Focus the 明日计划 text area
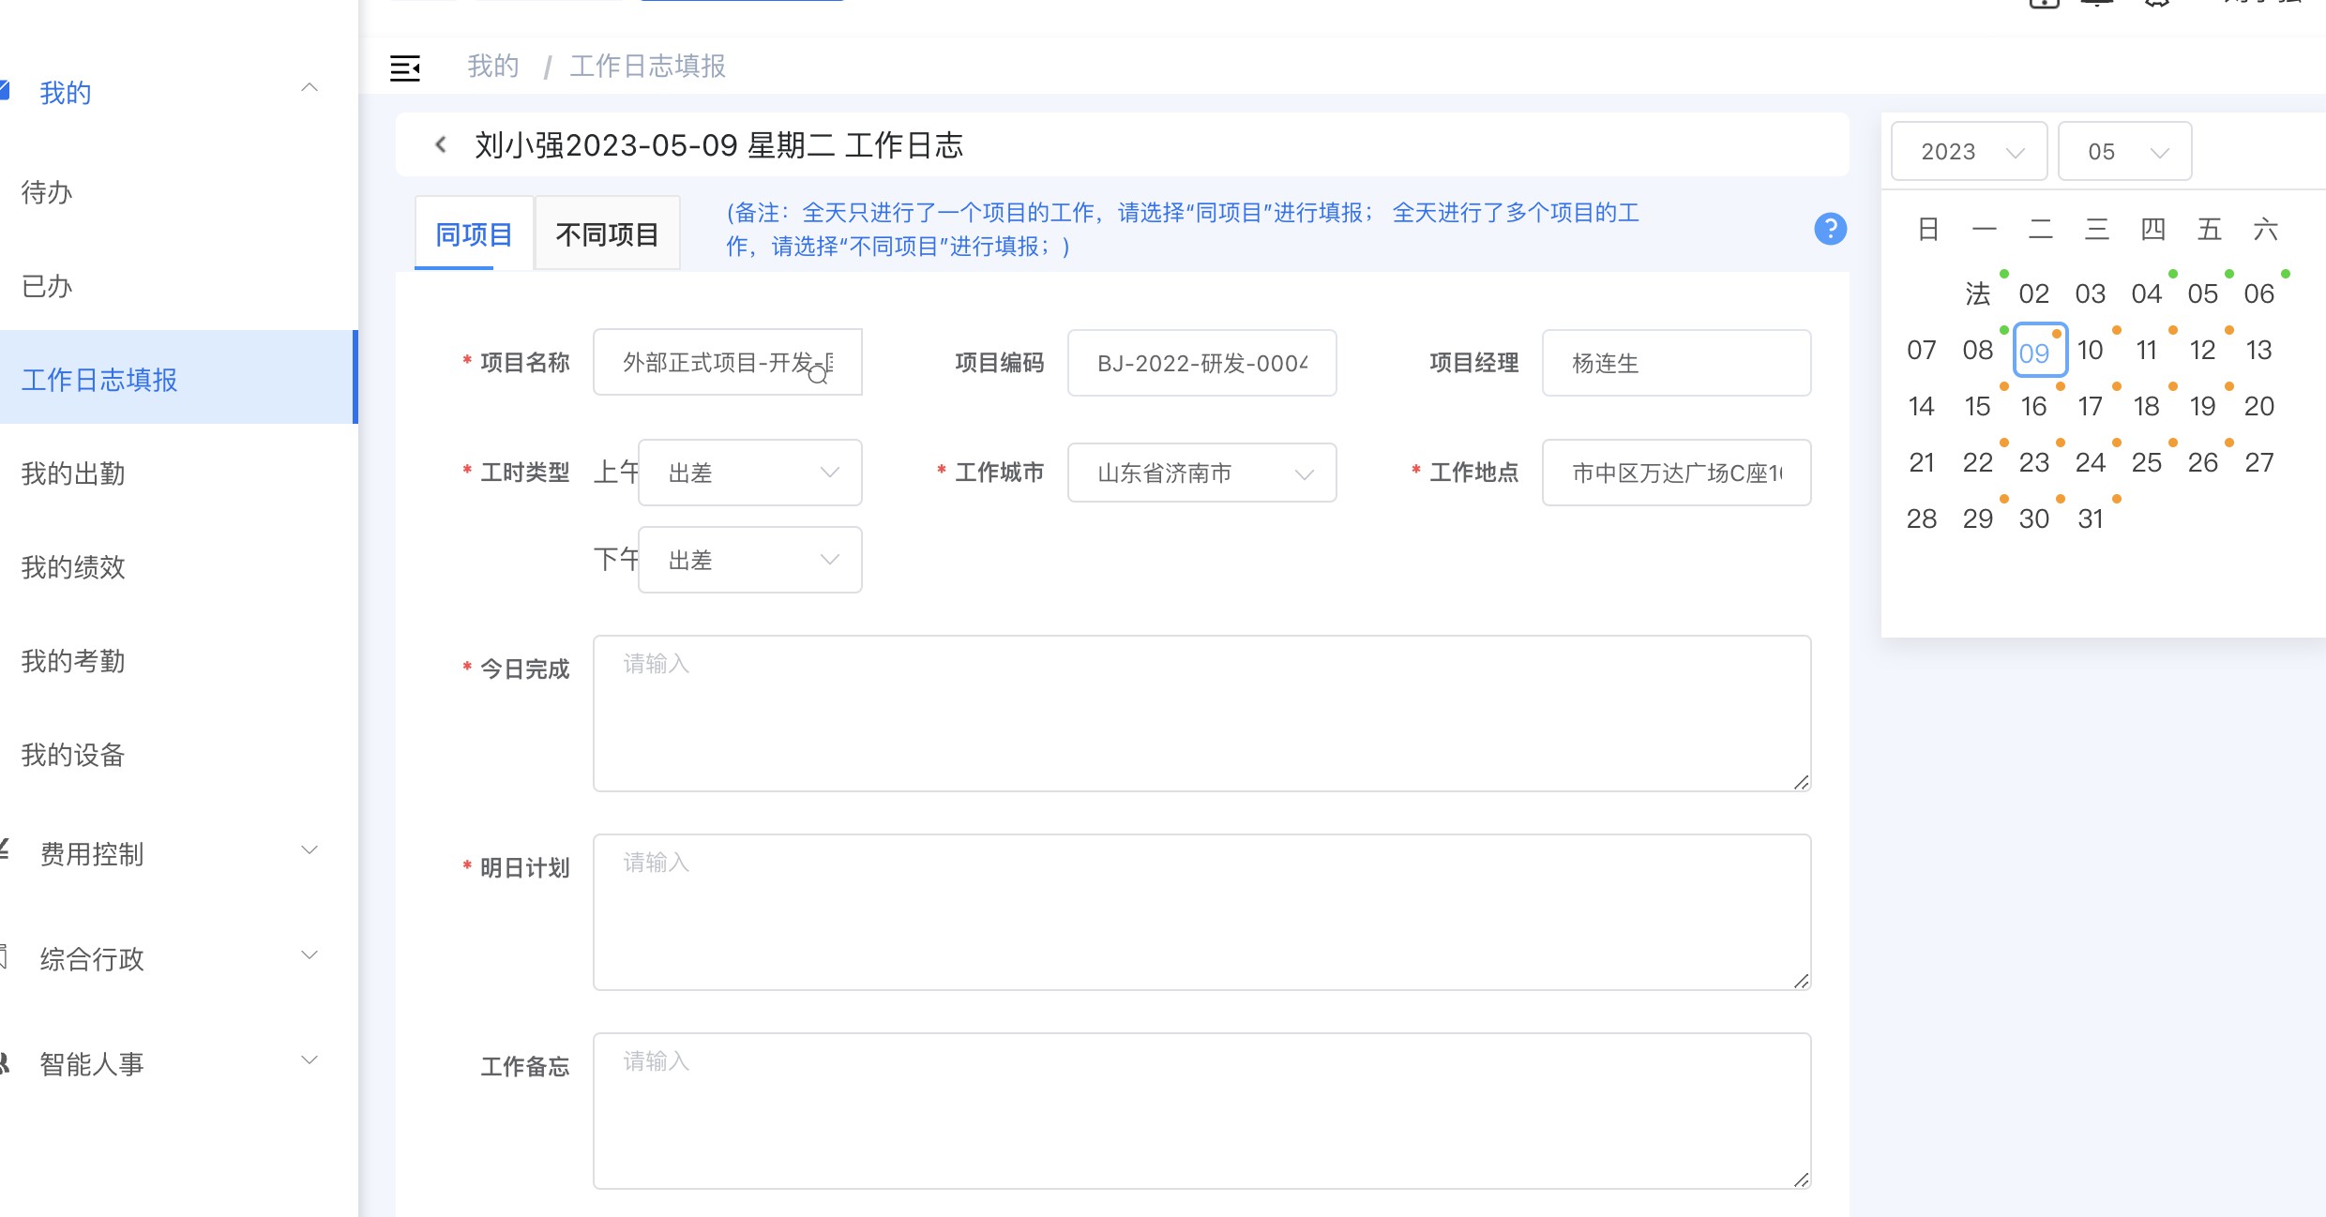Viewport: 2326px width, 1217px height. 1202,912
